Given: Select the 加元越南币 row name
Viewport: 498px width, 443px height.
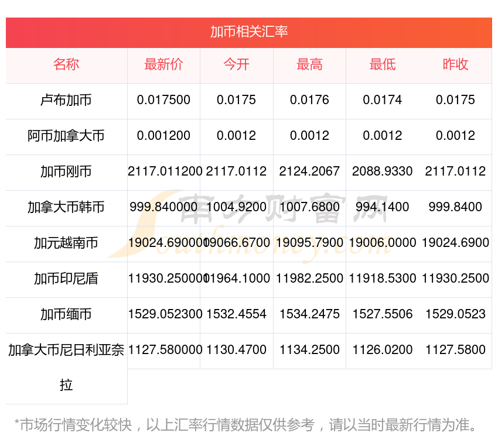Looking at the screenshot, I should tap(66, 243).
